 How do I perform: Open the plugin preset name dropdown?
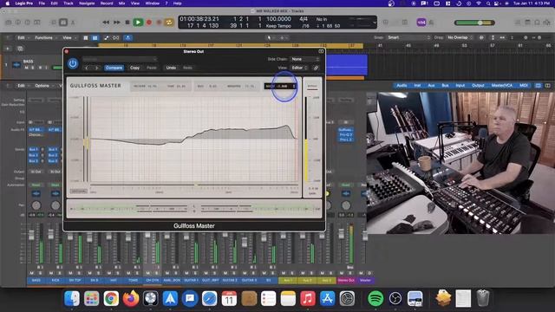120,59
